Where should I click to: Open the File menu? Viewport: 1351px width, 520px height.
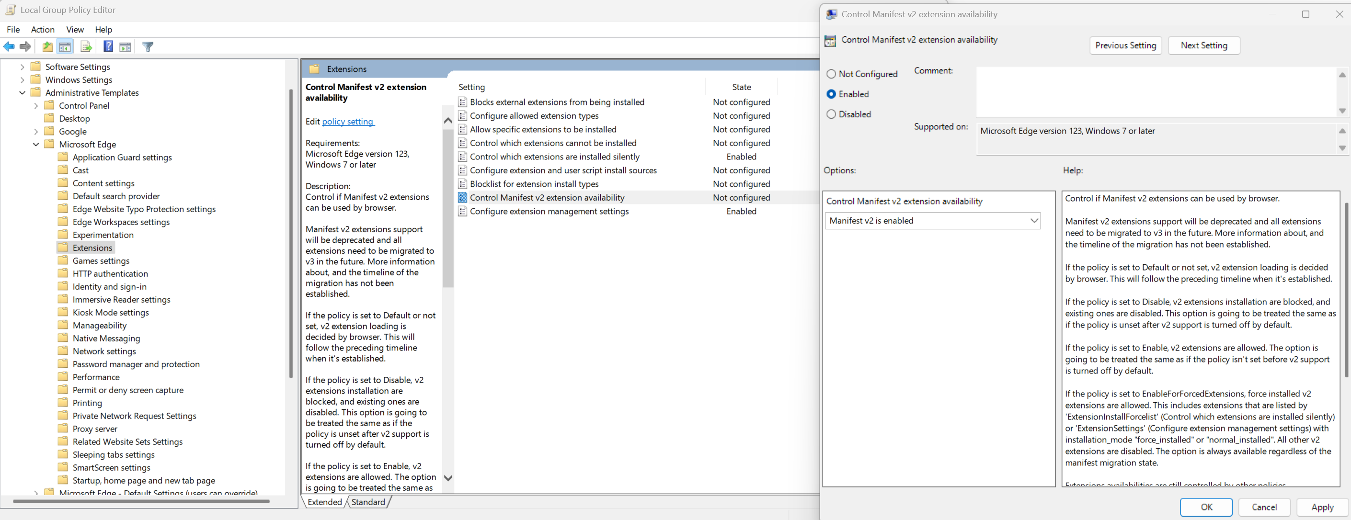[13, 29]
